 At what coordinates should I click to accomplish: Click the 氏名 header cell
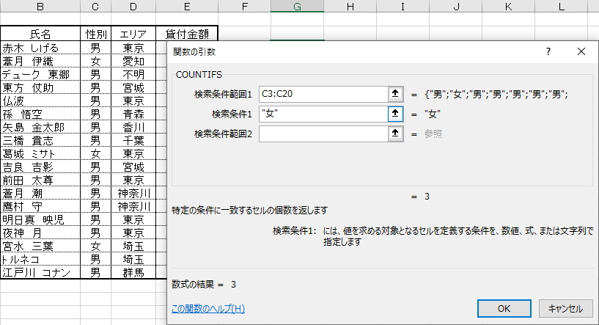point(40,34)
